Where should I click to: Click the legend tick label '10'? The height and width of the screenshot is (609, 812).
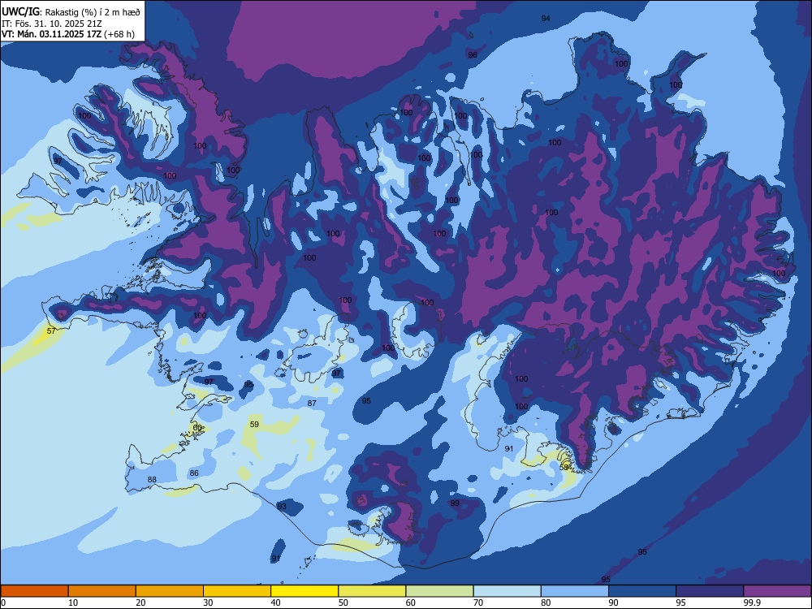[73, 603]
